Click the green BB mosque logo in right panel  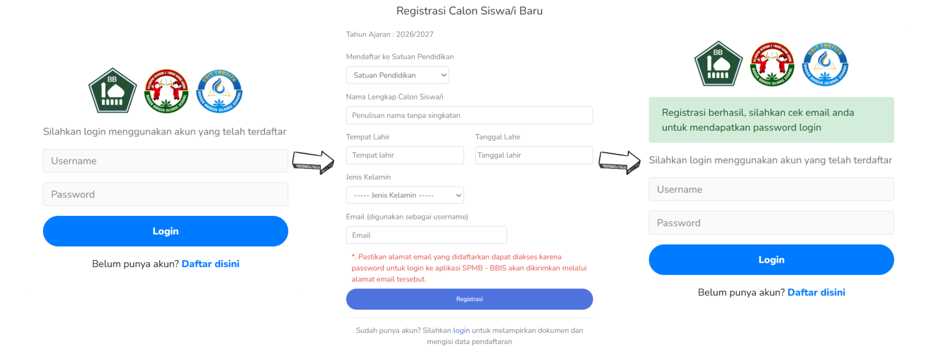click(718, 63)
